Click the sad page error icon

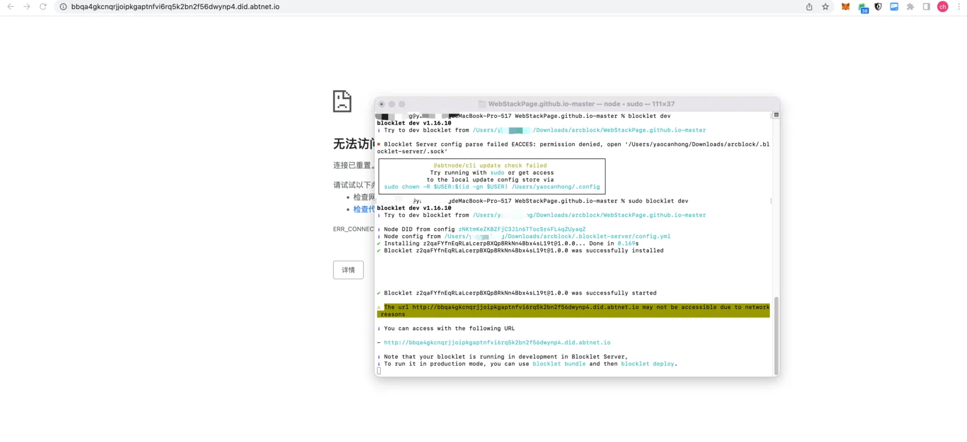(x=342, y=101)
